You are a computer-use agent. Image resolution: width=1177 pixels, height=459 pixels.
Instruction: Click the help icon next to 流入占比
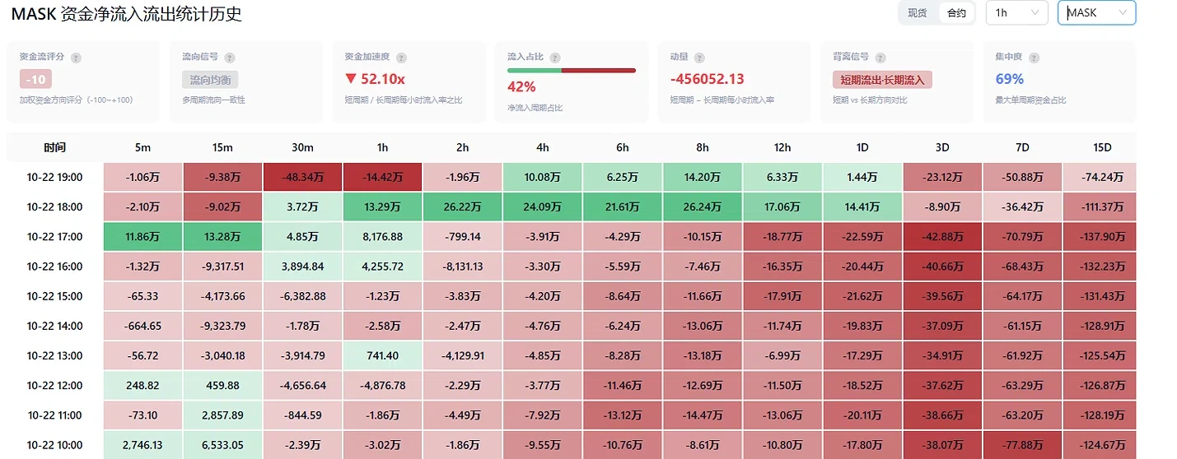click(x=555, y=58)
